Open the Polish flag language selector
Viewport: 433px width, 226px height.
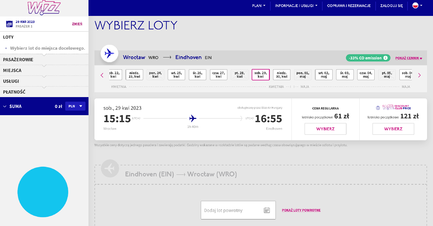(417, 5)
